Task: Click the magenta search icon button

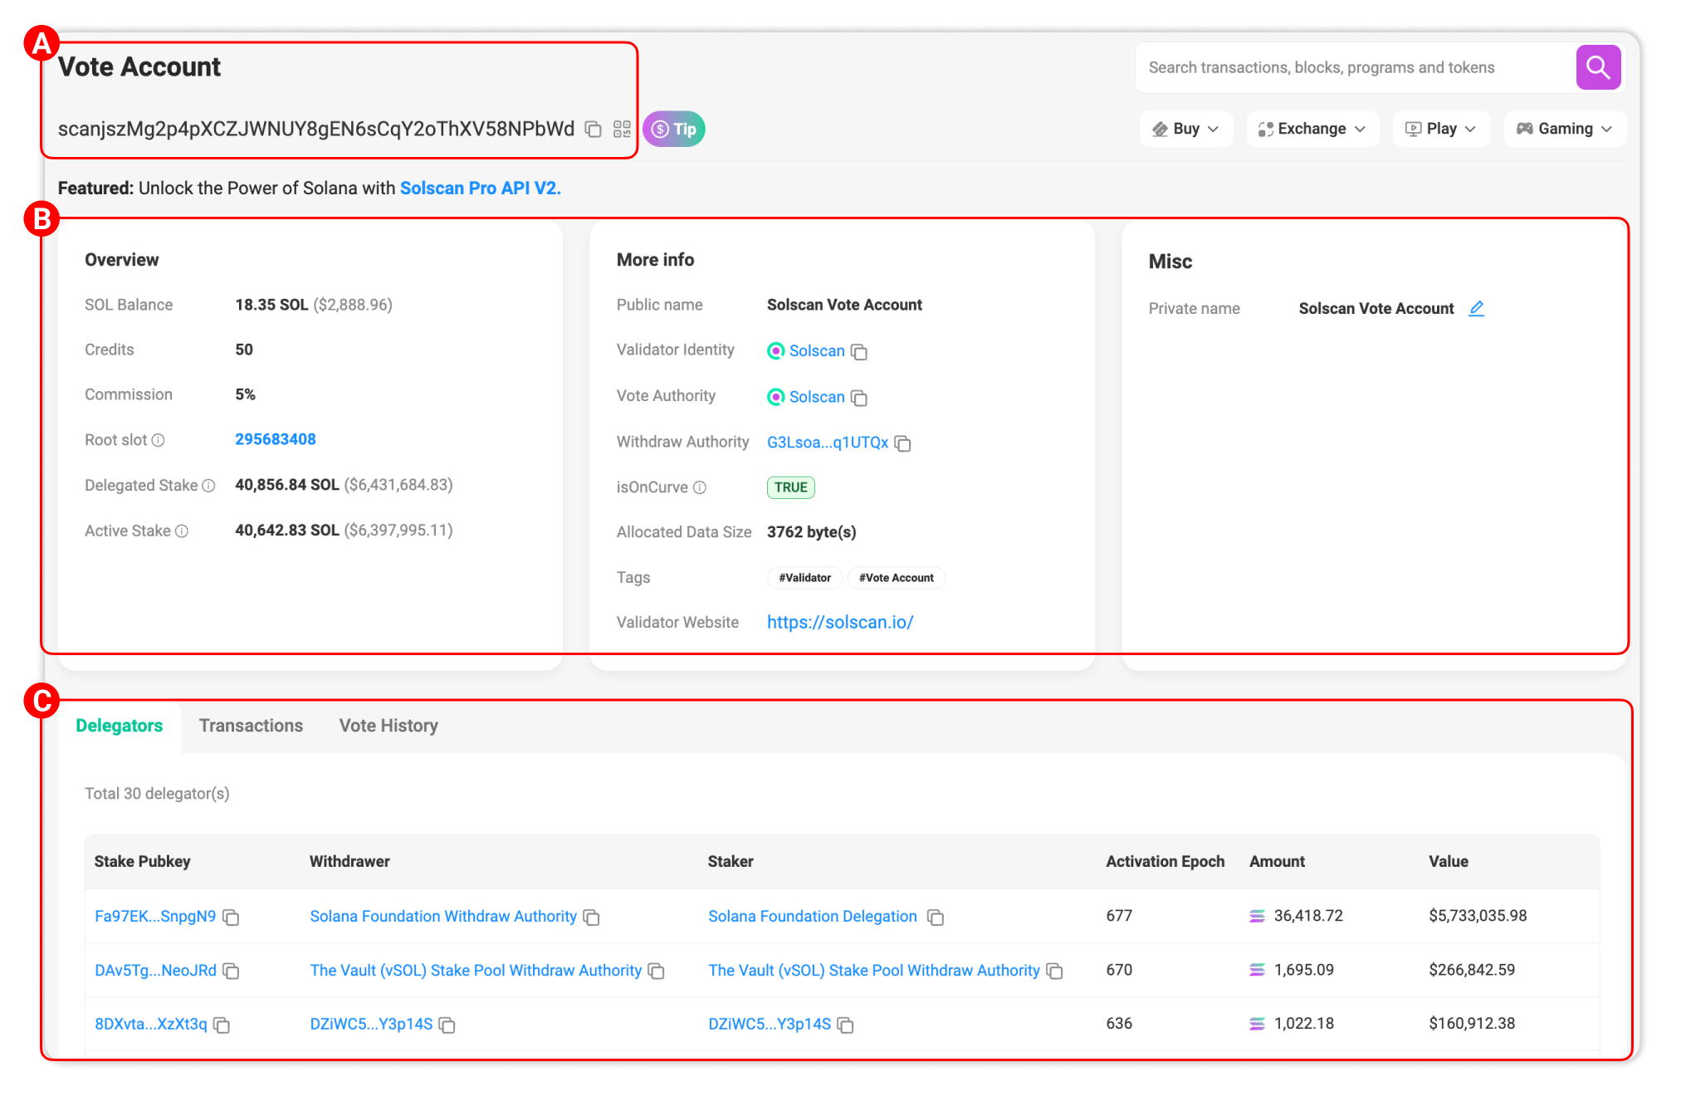Action: (1598, 67)
